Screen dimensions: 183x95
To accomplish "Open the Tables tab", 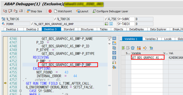I will click(104, 29).
